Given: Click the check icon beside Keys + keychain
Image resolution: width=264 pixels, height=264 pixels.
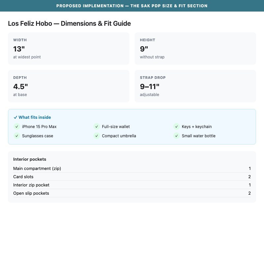Looking at the screenshot, I should (x=177, y=127).
